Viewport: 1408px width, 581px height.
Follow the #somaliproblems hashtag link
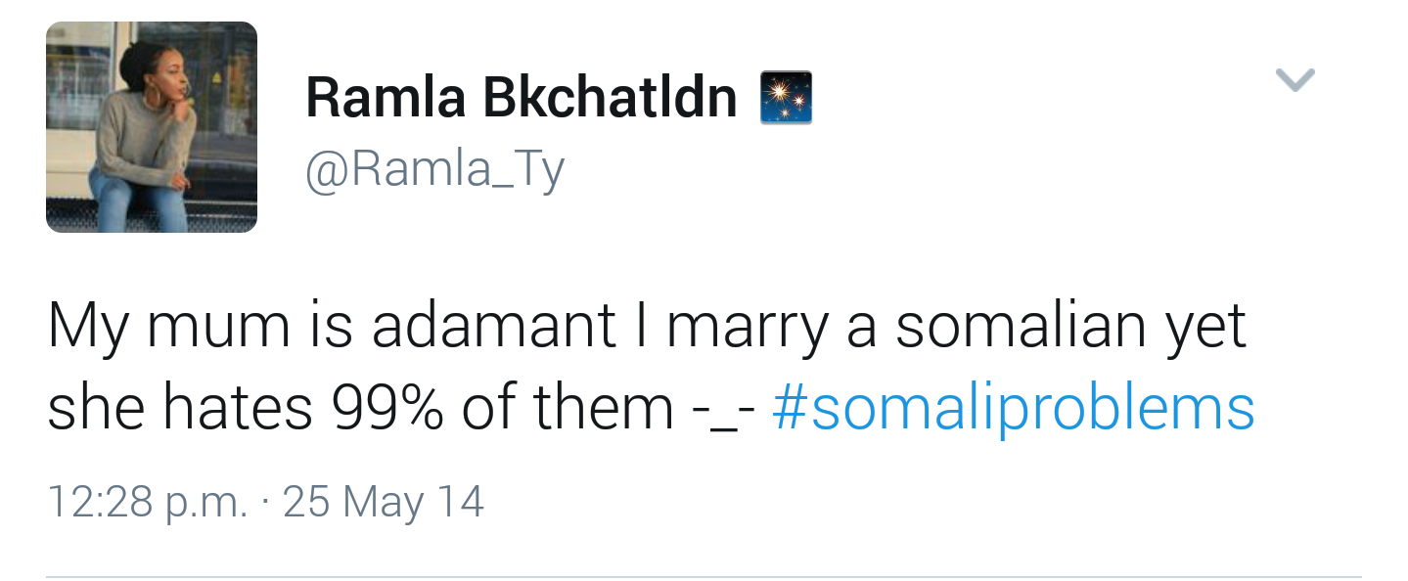coord(1013,409)
